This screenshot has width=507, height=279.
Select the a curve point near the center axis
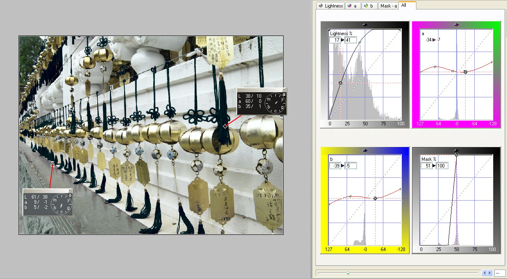[x=453, y=71]
